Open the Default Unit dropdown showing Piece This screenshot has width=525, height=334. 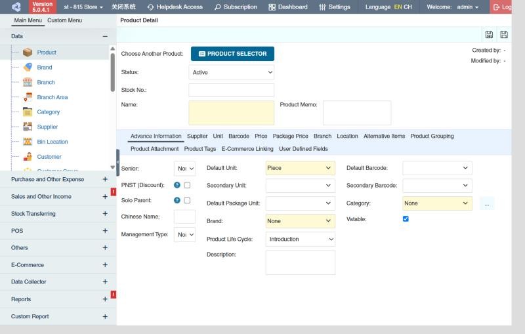tap(301, 168)
